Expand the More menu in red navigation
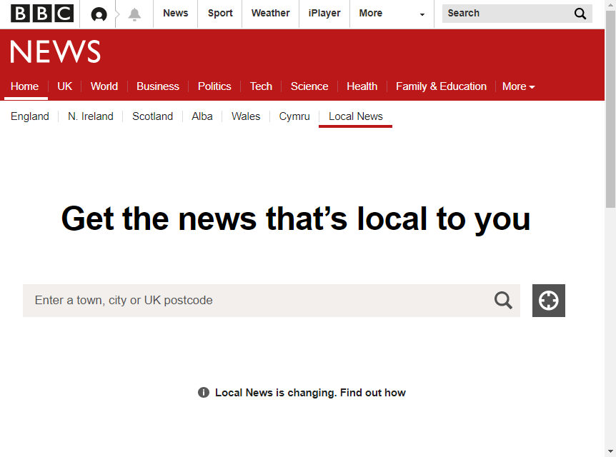The width and height of the screenshot is (616, 457). pyautogui.click(x=519, y=86)
